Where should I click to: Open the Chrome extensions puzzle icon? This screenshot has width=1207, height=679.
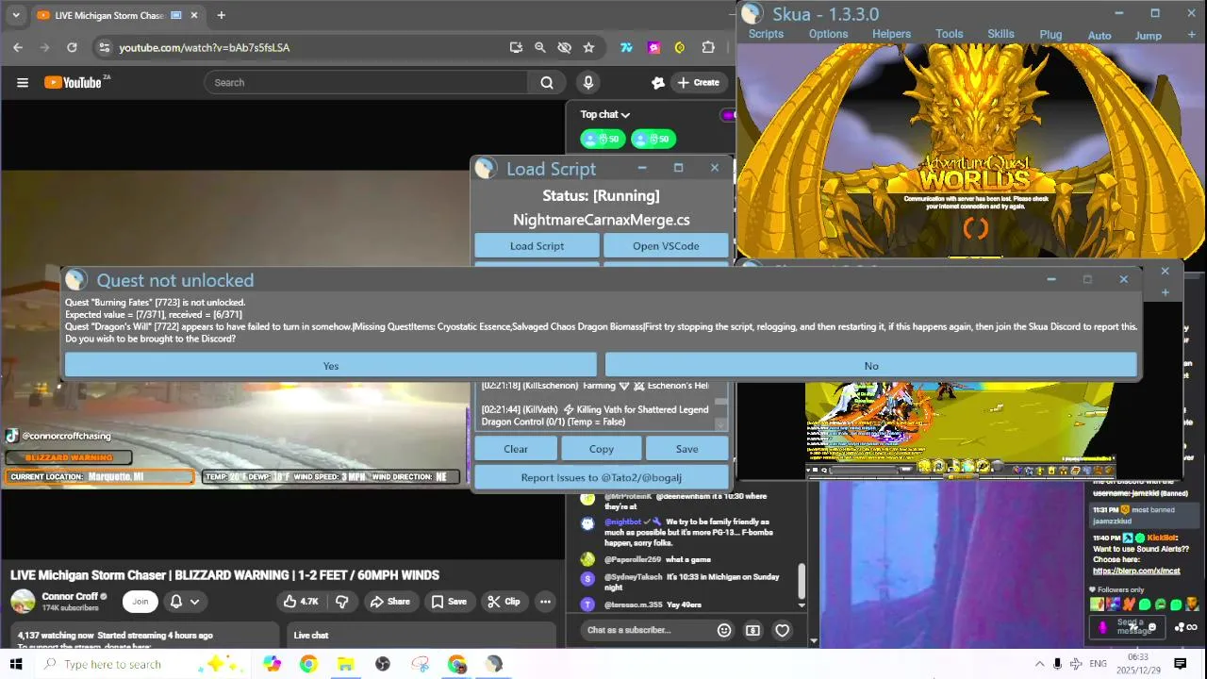[x=708, y=47]
